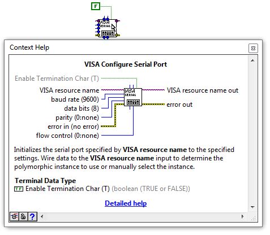This screenshot has width=270, height=235.
Task: Click the 'flow control (0:none)' label
Action: [67, 136]
